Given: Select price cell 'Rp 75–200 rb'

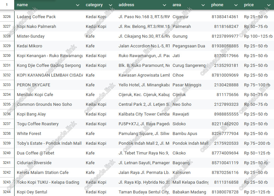Looking at the screenshot, I should pyautogui.click(x=258, y=143).
